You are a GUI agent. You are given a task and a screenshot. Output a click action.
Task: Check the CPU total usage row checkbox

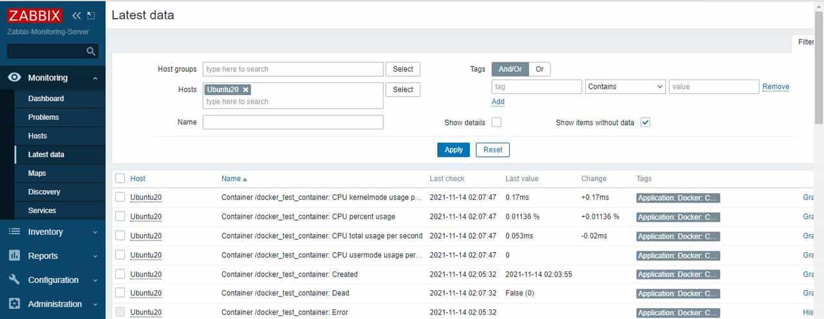pos(120,235)
